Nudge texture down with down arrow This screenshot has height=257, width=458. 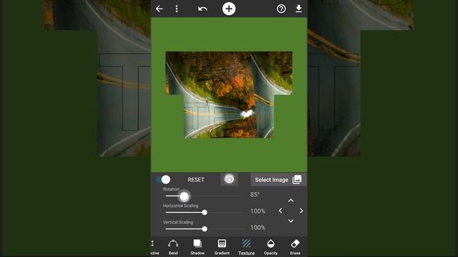[x=291, y=221]
